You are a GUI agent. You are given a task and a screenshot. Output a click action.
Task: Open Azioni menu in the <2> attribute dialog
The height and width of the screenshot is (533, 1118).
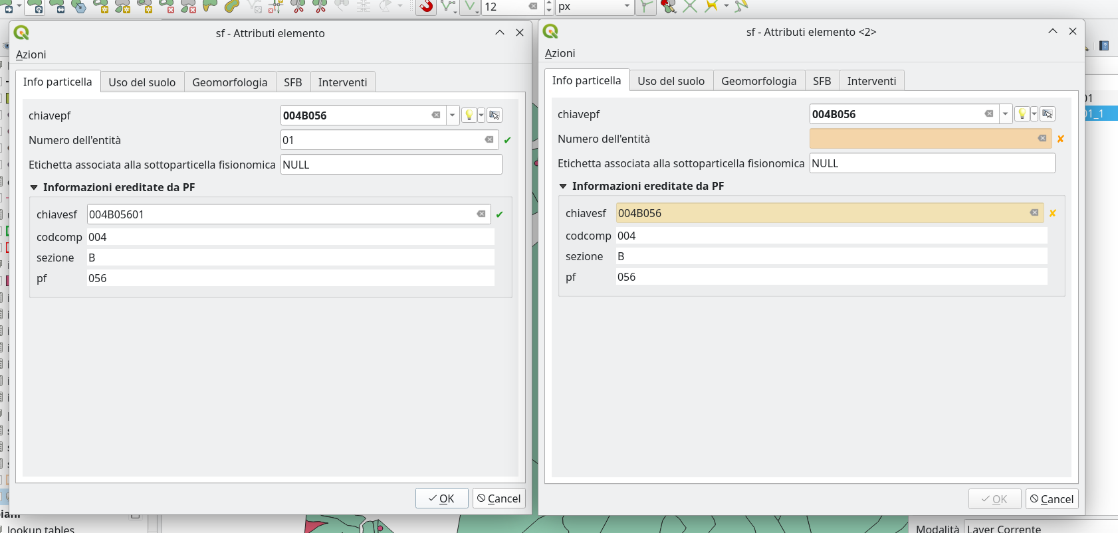tap(560, 53)
